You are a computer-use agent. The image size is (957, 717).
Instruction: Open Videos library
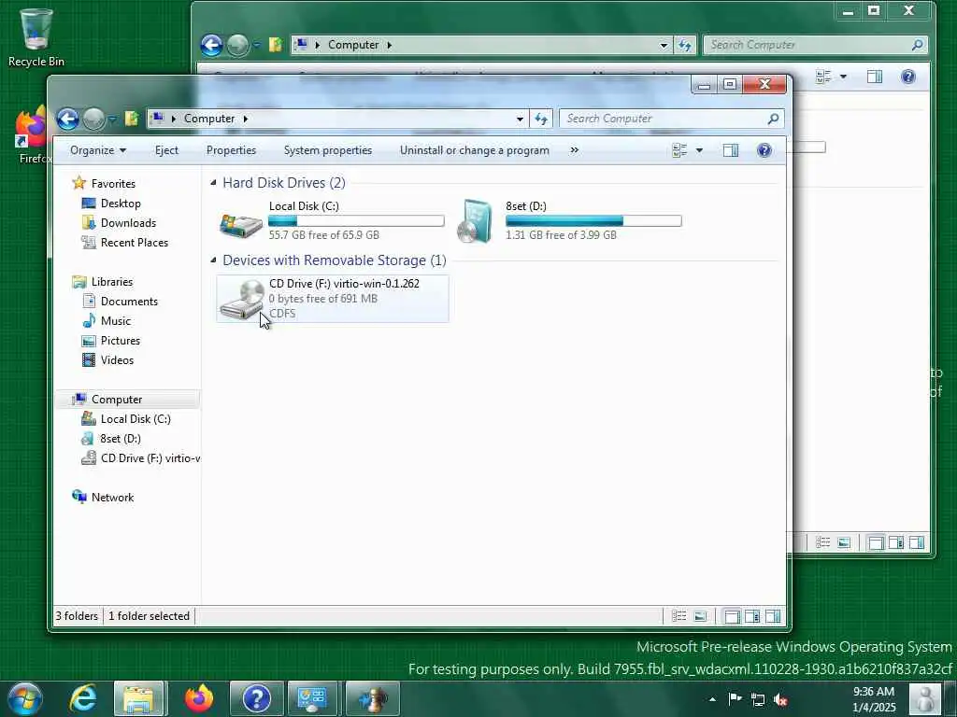(117, 359)
